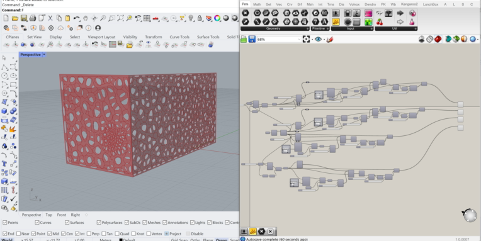Viewport: 481px width, 241px height.
Task: Click the user account profile icon
Action: (98, 28)
